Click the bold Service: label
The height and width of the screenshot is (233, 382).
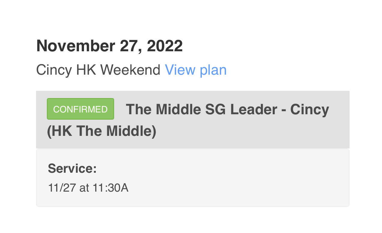tap(72, 169)
